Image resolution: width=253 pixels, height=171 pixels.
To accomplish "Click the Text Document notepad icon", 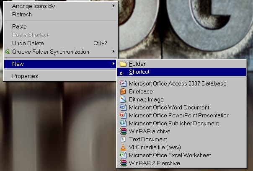I will pos(123,139).
